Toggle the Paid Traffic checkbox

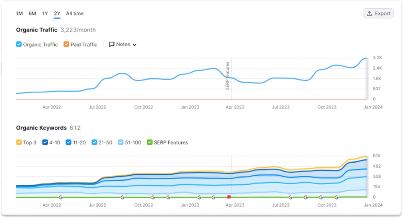point(66,45)
